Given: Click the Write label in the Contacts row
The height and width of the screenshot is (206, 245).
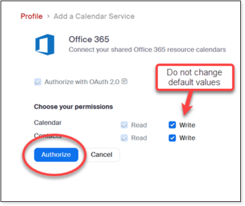Looking at the screenshot, I should 187,138.
